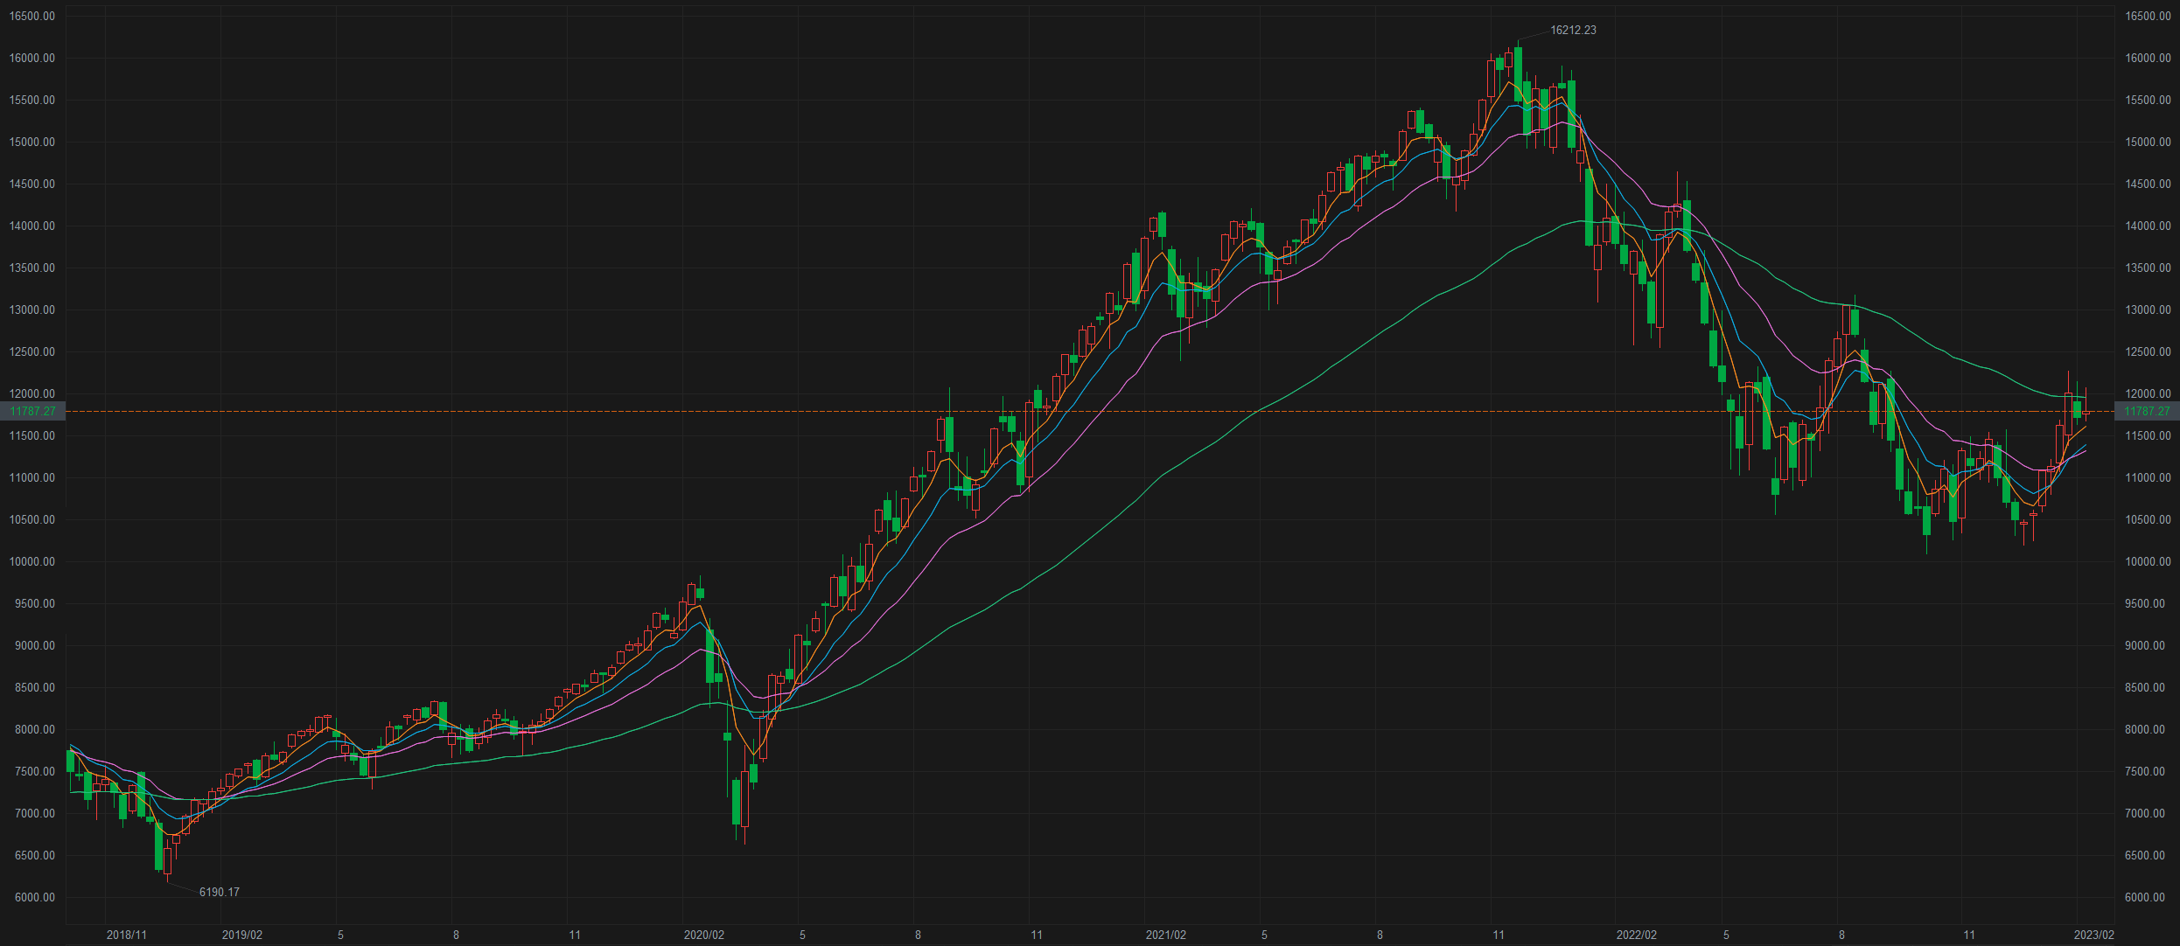Select 15500.00 on the right price axis
This screenshot has height=946, width=2180.
[x=2148, y=100]
